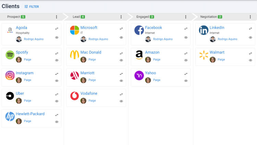Toggle the eye icon on Mac Donald card
Image resolution: width=257 pixels, height=145 pixels.
121,60
